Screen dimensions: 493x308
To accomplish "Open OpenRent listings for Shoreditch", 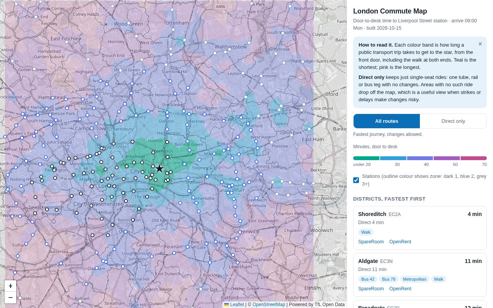I will coord(400,242).
